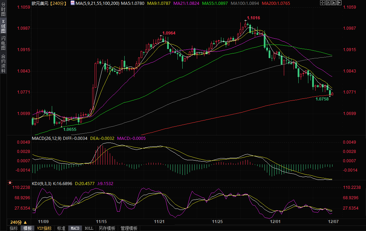Click the play-forward chart axis icon
Viewport: 366px width, 231px height.
click(334, 3)
